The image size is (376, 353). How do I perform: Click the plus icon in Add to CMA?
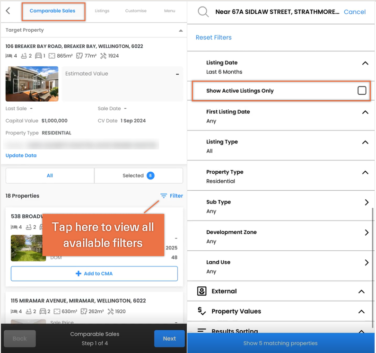pos(79,274)
